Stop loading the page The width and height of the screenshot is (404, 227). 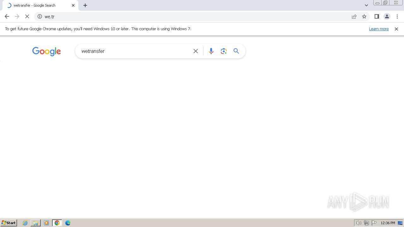click(x=27, y=16)
